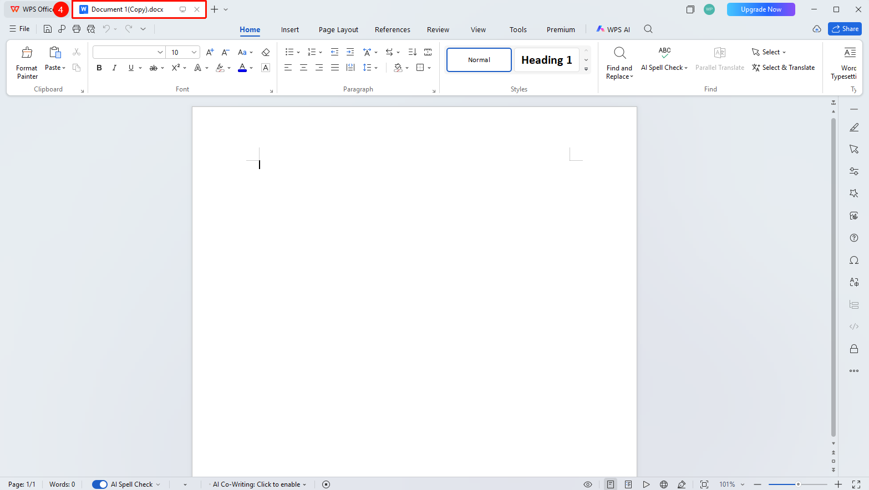Expand the Styles gallery arrow
Image resolution: width=869 pixels, height=490 pixels.
[x=586, y=69]
